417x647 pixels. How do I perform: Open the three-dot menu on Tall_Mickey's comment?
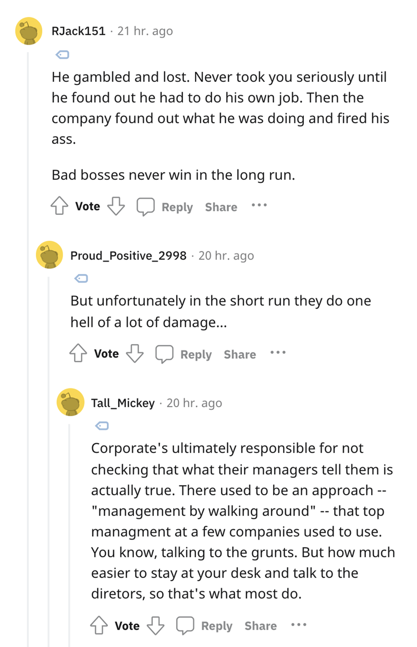point(299,624)
